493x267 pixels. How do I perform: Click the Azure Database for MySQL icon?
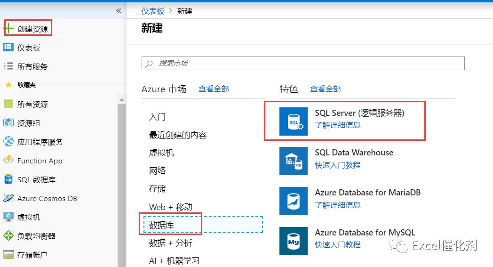[x=294, y=241]
